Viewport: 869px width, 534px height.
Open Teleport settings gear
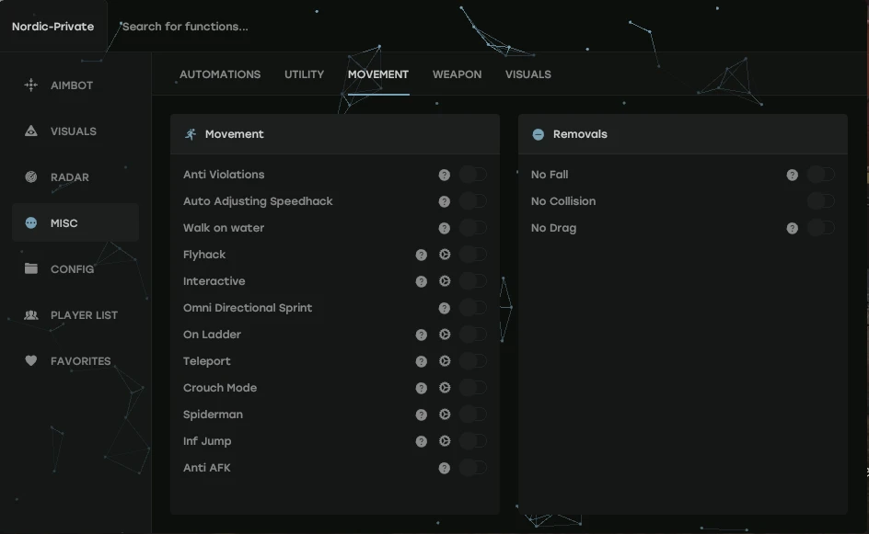coord(445,361)
